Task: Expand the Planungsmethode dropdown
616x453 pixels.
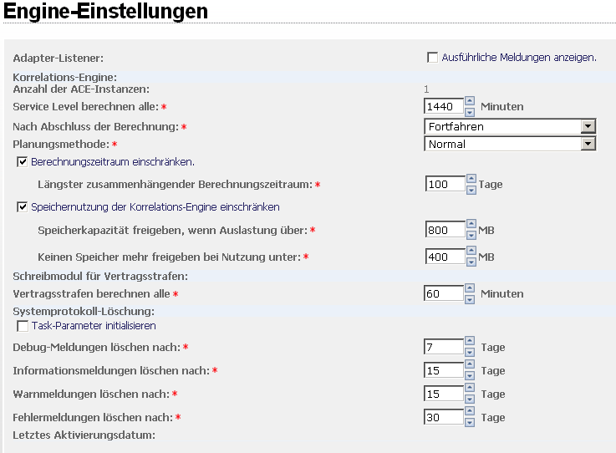Action: pos(588,144)
